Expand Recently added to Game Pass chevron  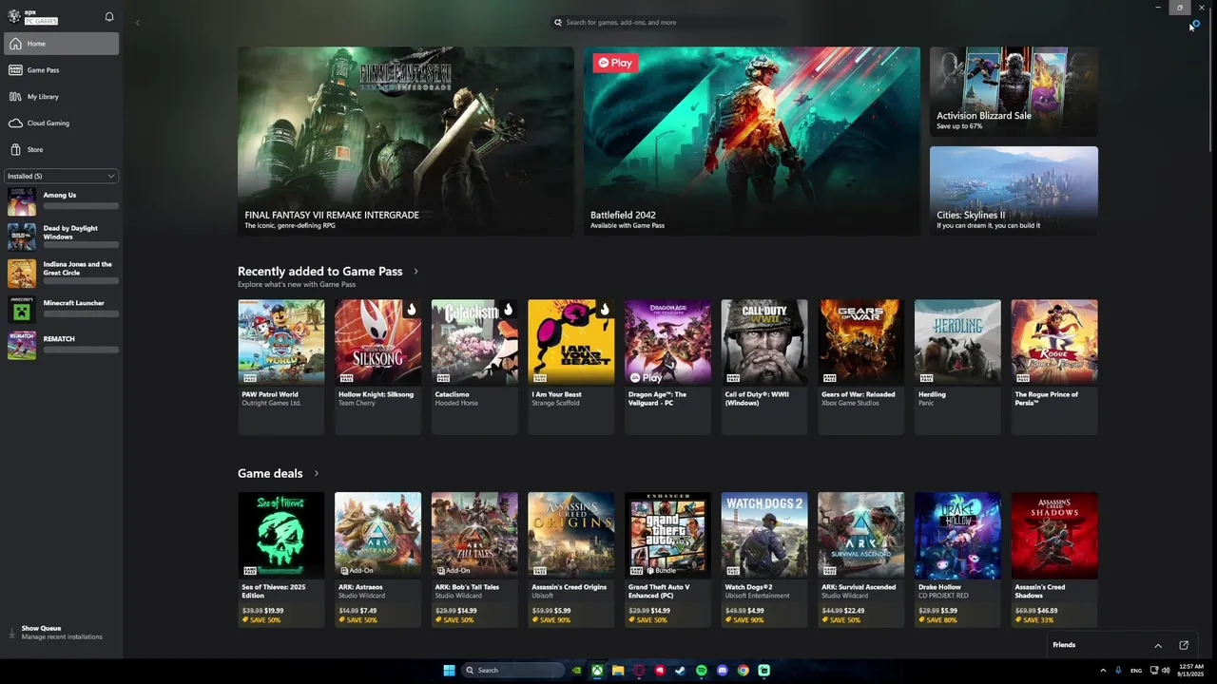point(415,272)
